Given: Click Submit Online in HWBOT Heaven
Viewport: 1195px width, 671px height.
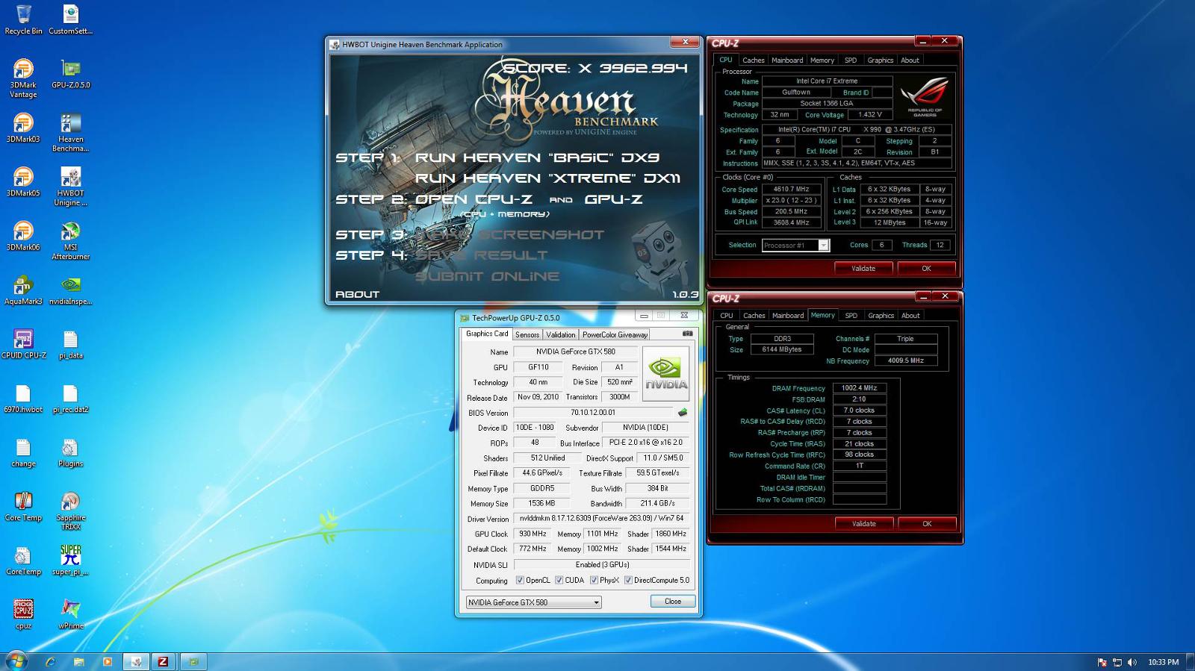Looking at the screenshot, I should coord(487,276).
